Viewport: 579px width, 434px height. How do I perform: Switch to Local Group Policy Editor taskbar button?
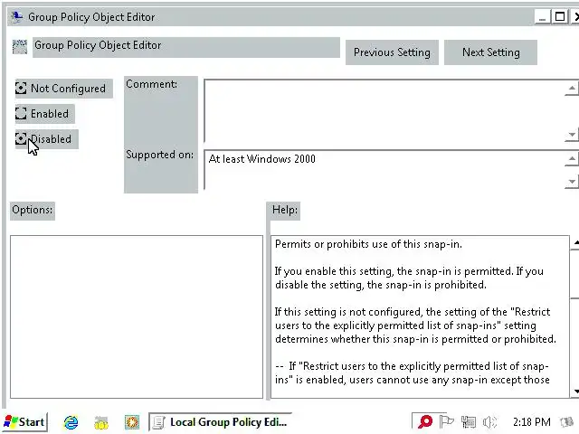221,422
